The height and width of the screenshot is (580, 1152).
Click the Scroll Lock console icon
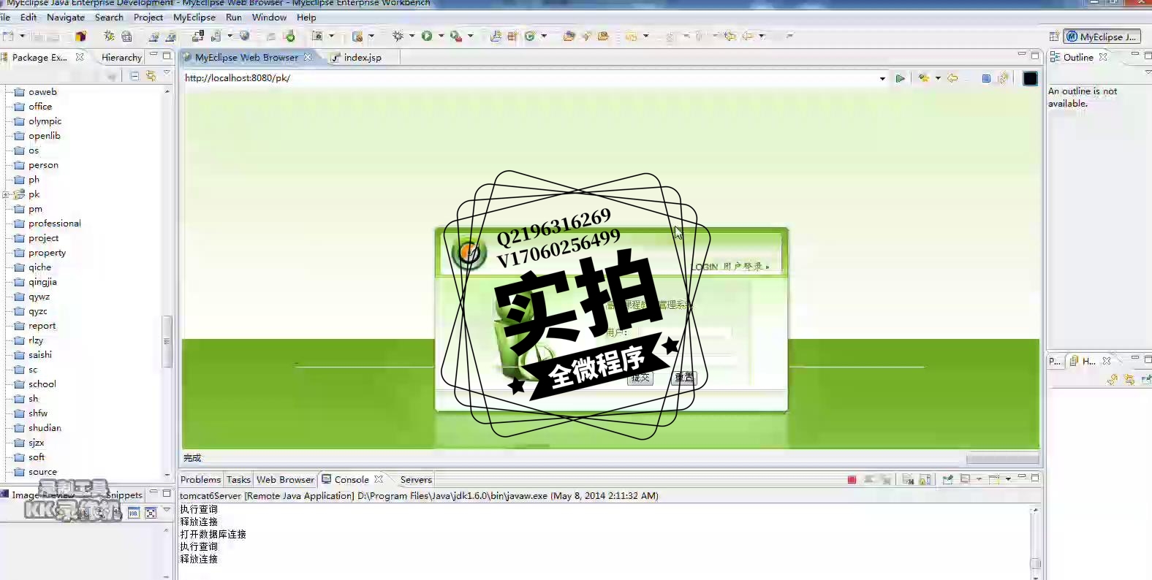coord(925,479)
